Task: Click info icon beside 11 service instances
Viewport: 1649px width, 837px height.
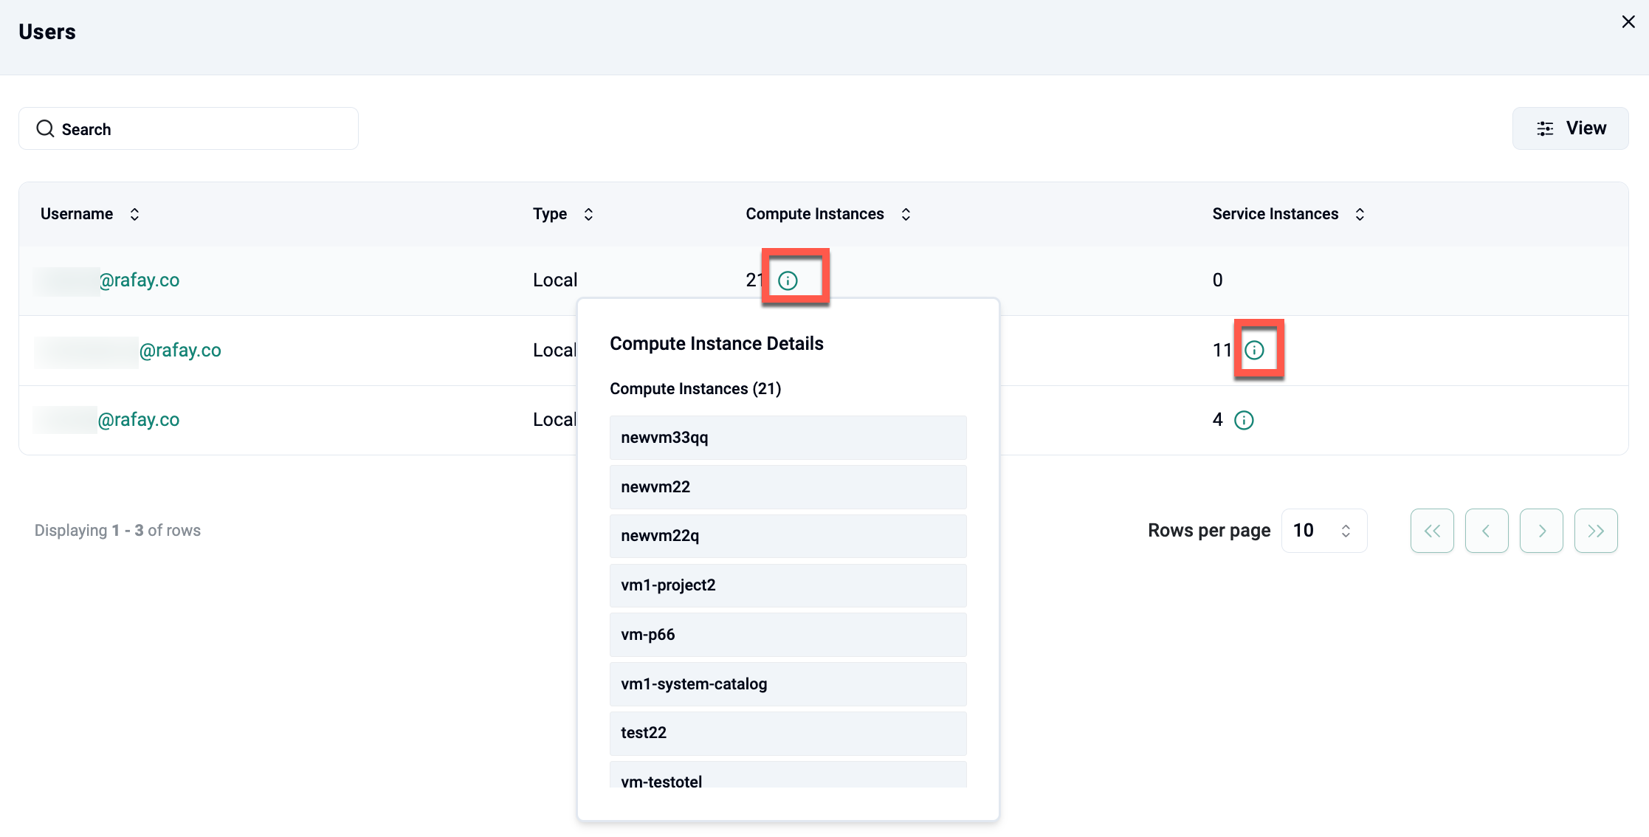Action: [x=1254, y=350]
